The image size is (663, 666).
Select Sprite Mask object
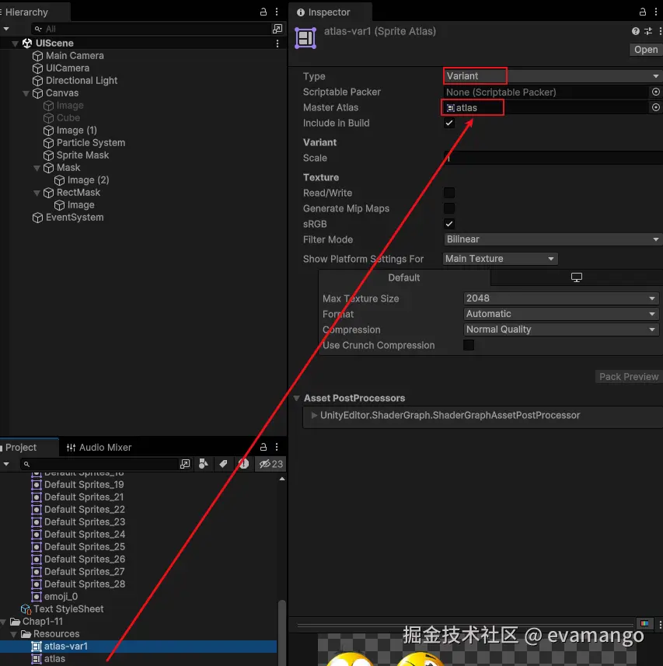[82, 155]
